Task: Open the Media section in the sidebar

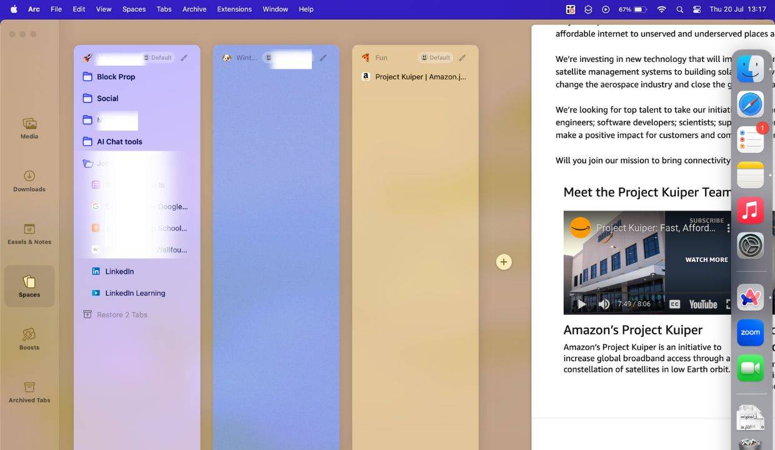Action: click(x=29, y=128)
